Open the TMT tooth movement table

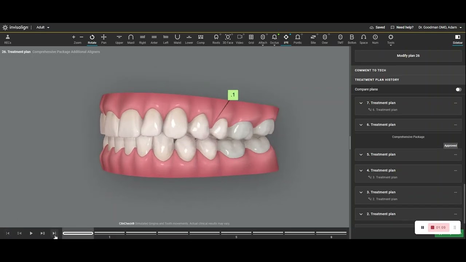click(340, 39)
